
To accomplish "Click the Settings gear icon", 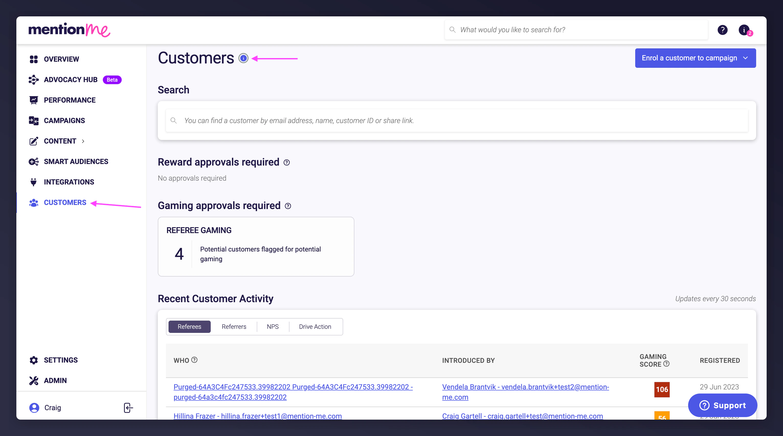I will tap(33, 360).
